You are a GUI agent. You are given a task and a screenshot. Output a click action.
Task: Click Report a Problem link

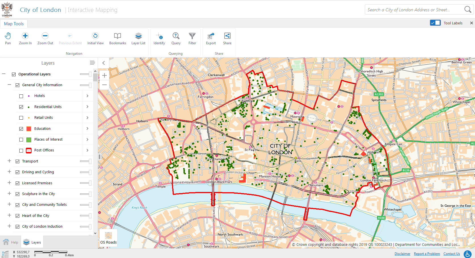427,253
